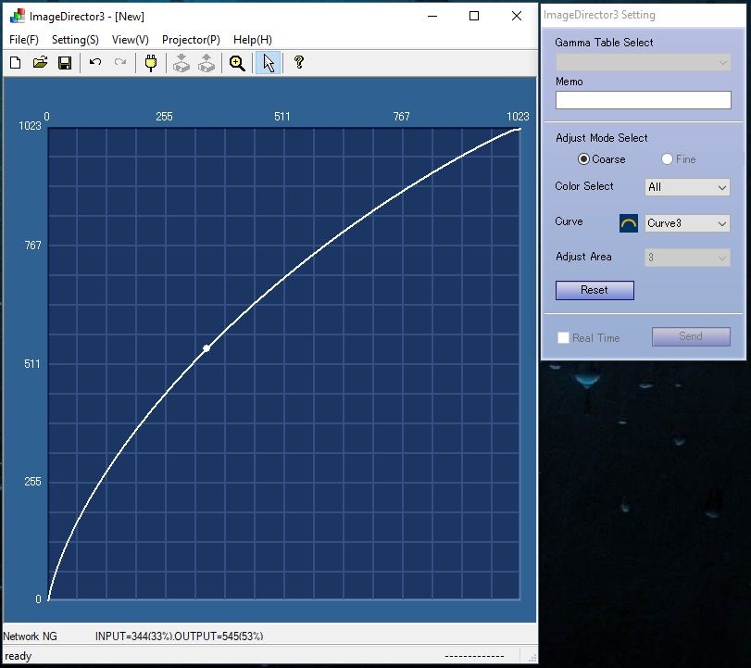This screenshot has width=751, height=668.
Task: Open the Gamma Table Select dropdown
Action: [x=644, y=62]
